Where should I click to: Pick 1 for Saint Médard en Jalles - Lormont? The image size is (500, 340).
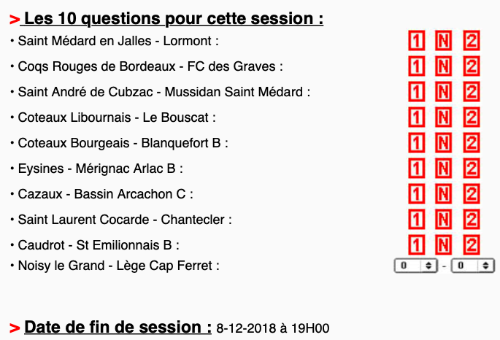click(415, 41)
